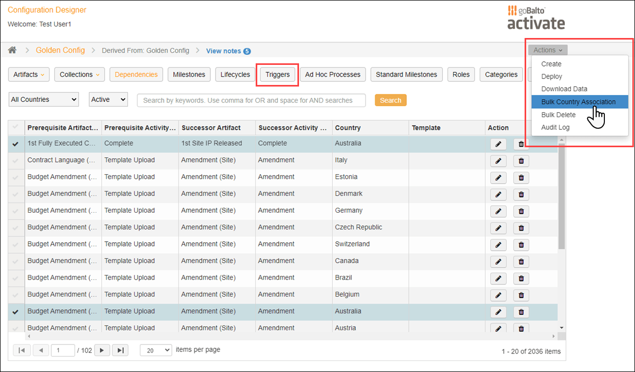Screen dimensions: 635x372
Task: Delete the Italy trigger with trash icon
Action: pyautogui.click(x=521, y=160)
